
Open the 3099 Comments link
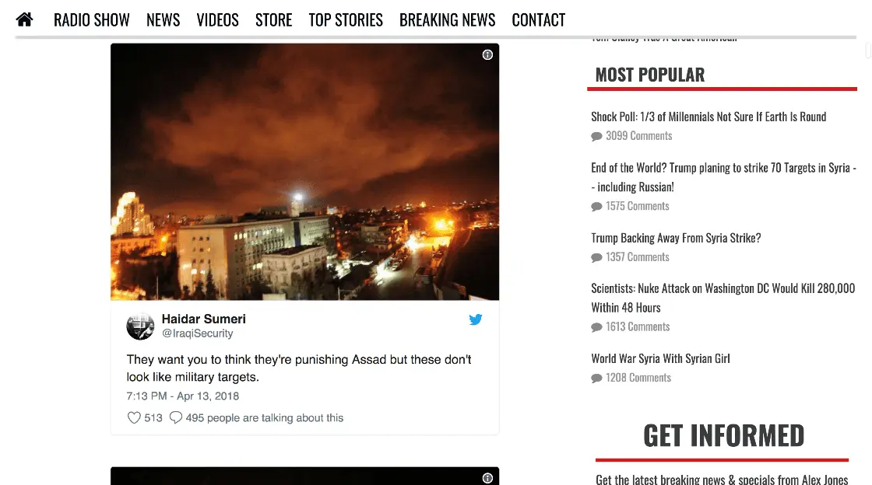[638, 136]
